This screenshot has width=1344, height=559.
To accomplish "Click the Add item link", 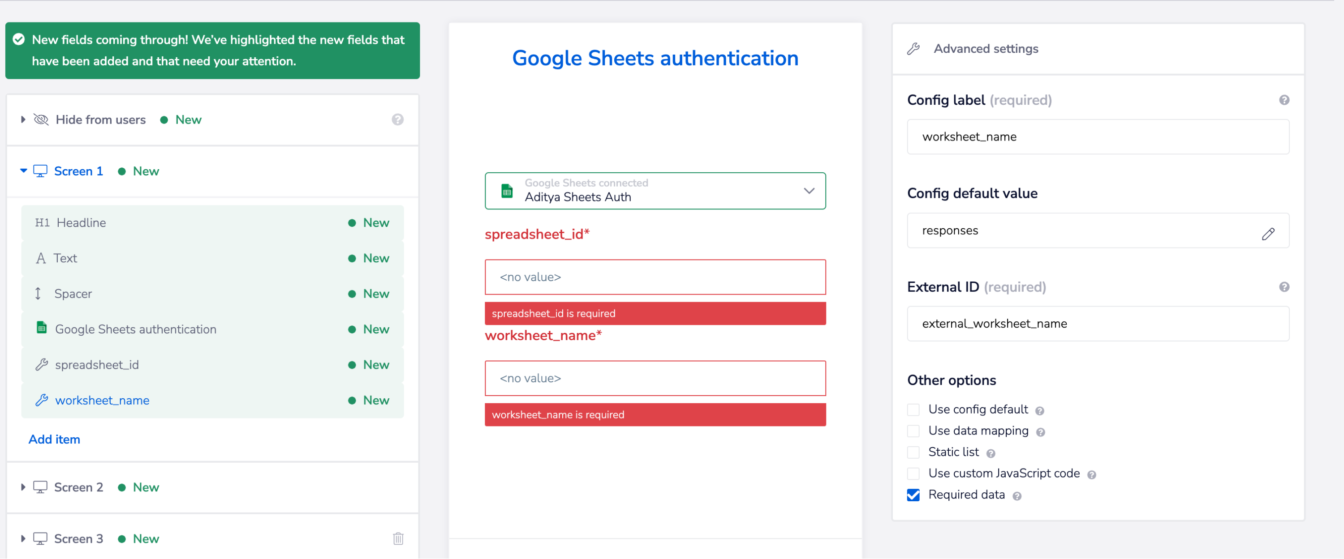I will tap(54, 439).
